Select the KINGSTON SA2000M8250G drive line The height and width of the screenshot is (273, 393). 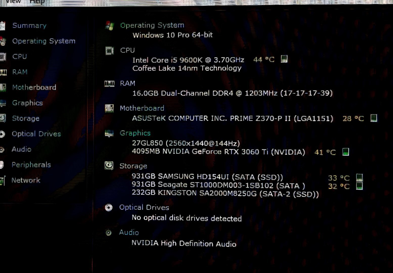coord(225,193)
